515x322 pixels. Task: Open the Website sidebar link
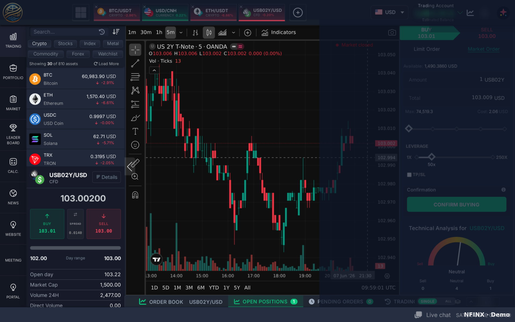pos(13,229)
